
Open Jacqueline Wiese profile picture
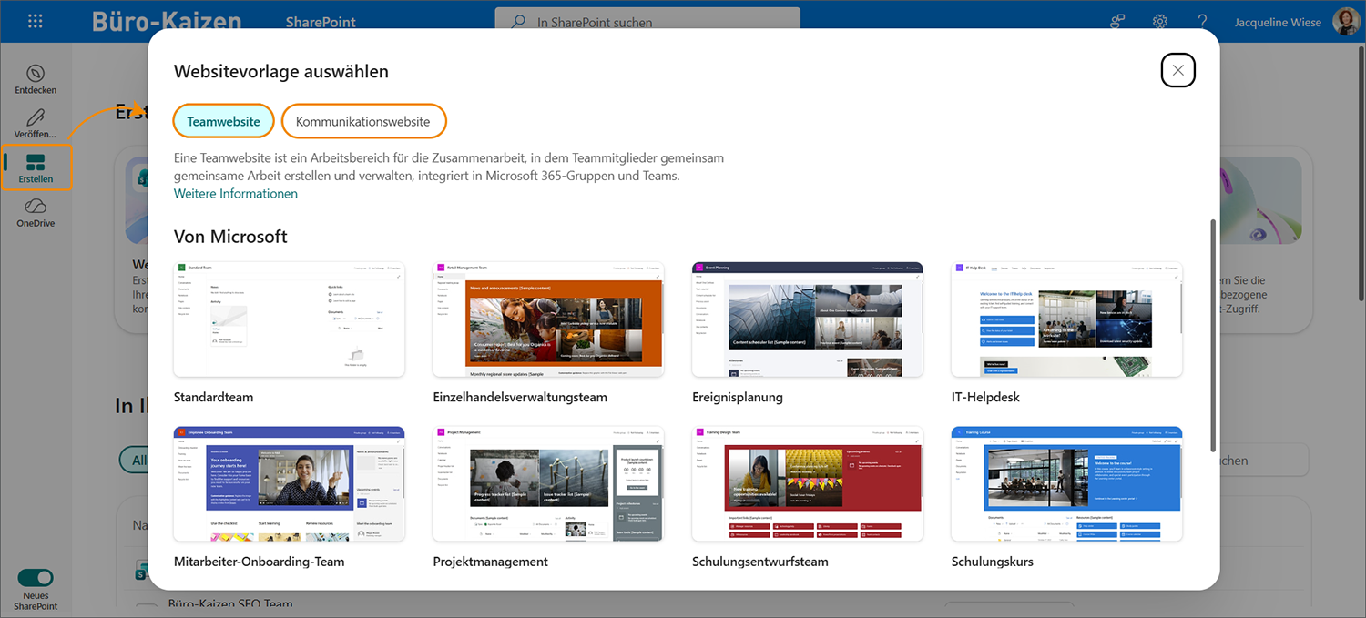point(1345,22)
